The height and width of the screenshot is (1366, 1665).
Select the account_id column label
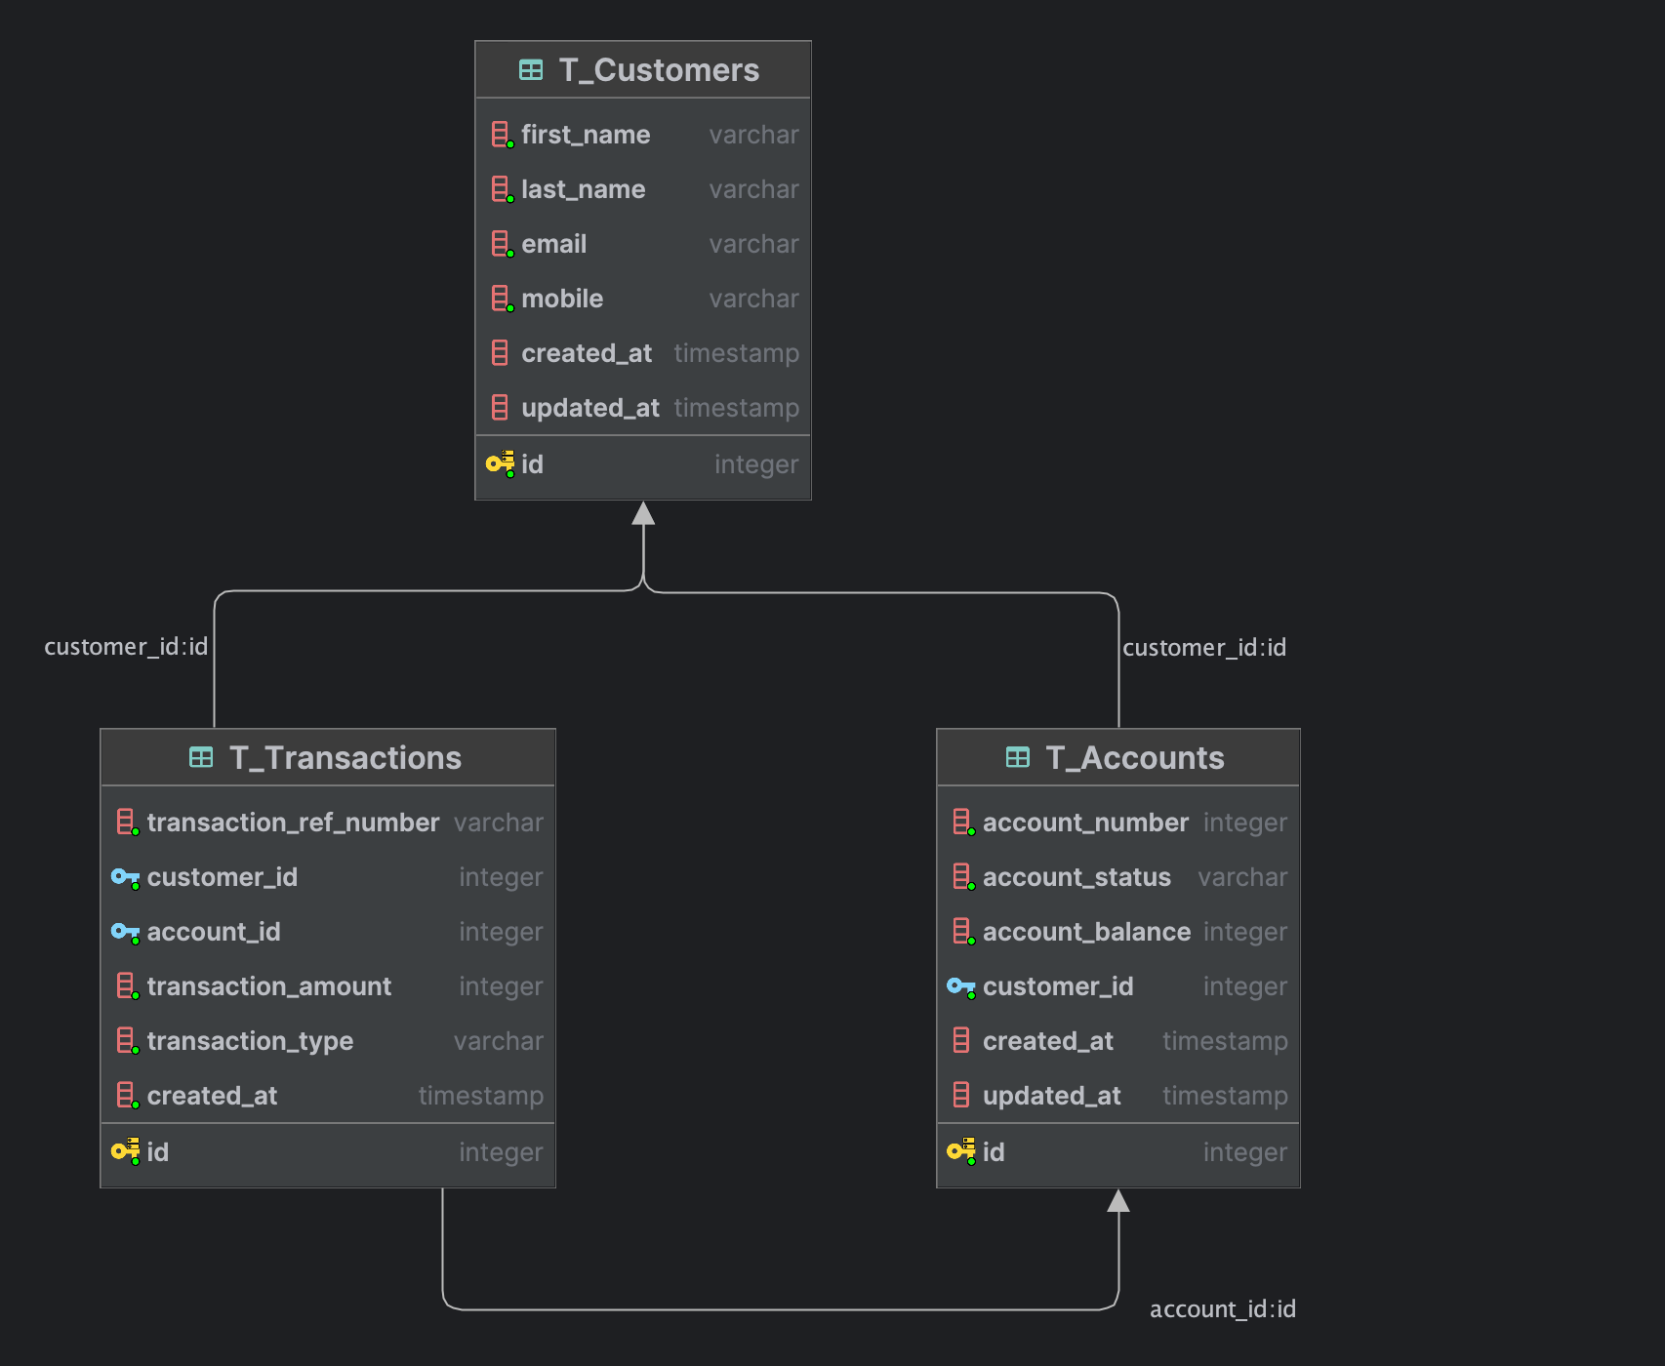coord(214,932)
